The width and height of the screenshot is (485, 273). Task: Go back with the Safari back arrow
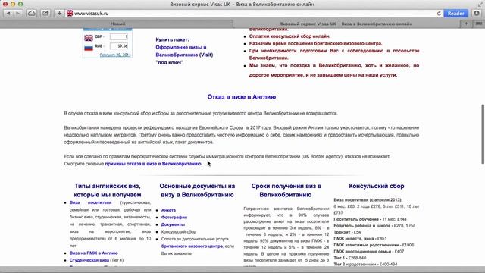(x=8, y=14)
